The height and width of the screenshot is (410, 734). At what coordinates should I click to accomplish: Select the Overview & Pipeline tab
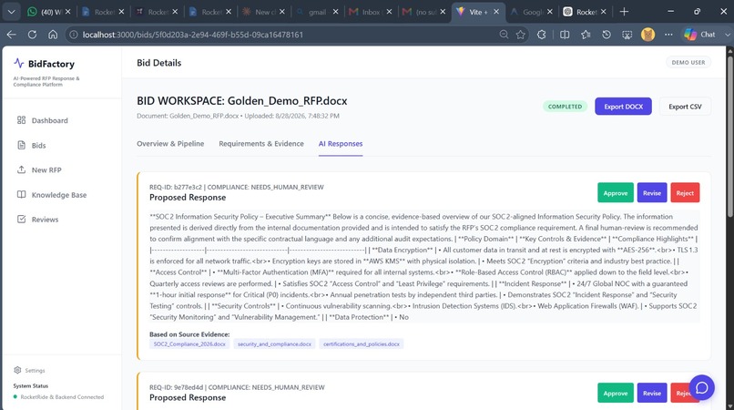pos(170,144)
